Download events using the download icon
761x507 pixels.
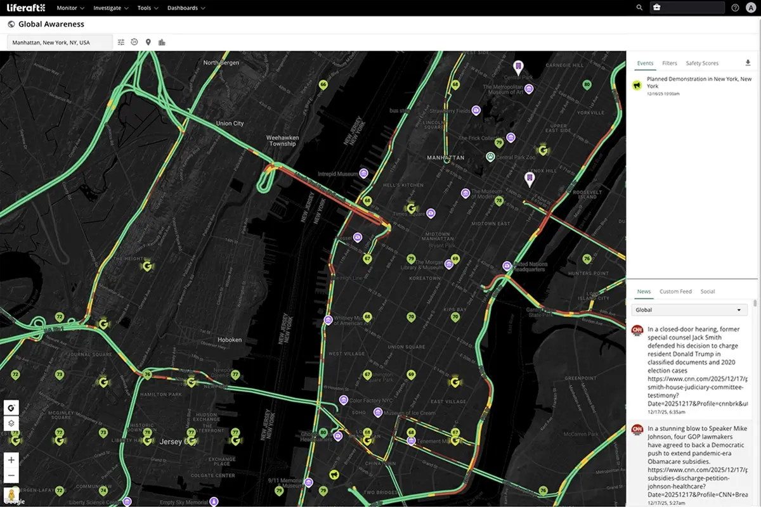(748, 63)
